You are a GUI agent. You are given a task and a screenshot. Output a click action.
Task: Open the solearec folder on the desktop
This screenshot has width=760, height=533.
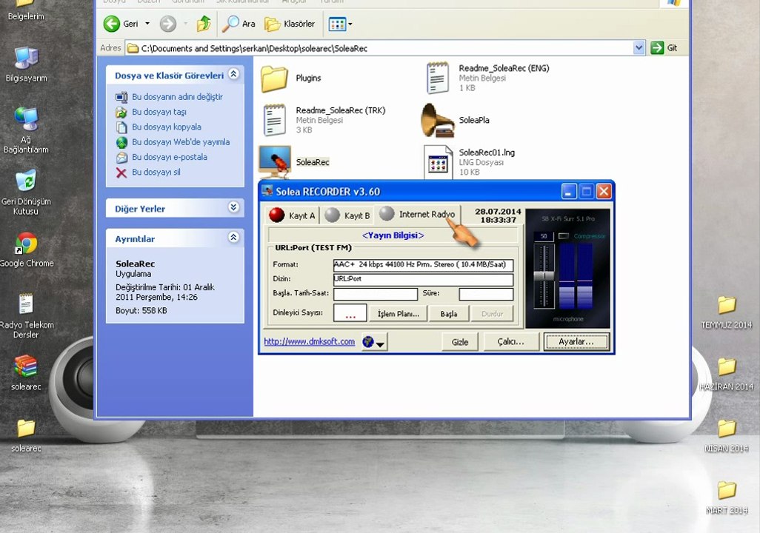(x=26, y=435)
